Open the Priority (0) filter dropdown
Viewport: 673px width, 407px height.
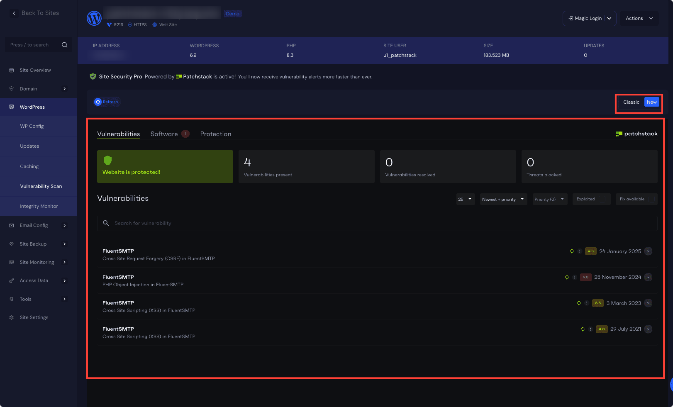point(549,199)
